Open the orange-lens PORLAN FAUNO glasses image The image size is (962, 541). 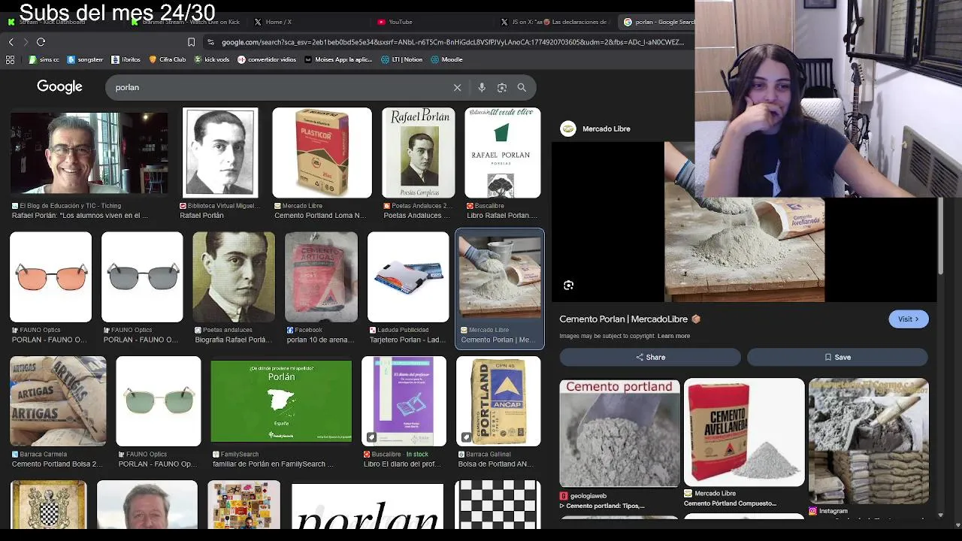[50, 277]
